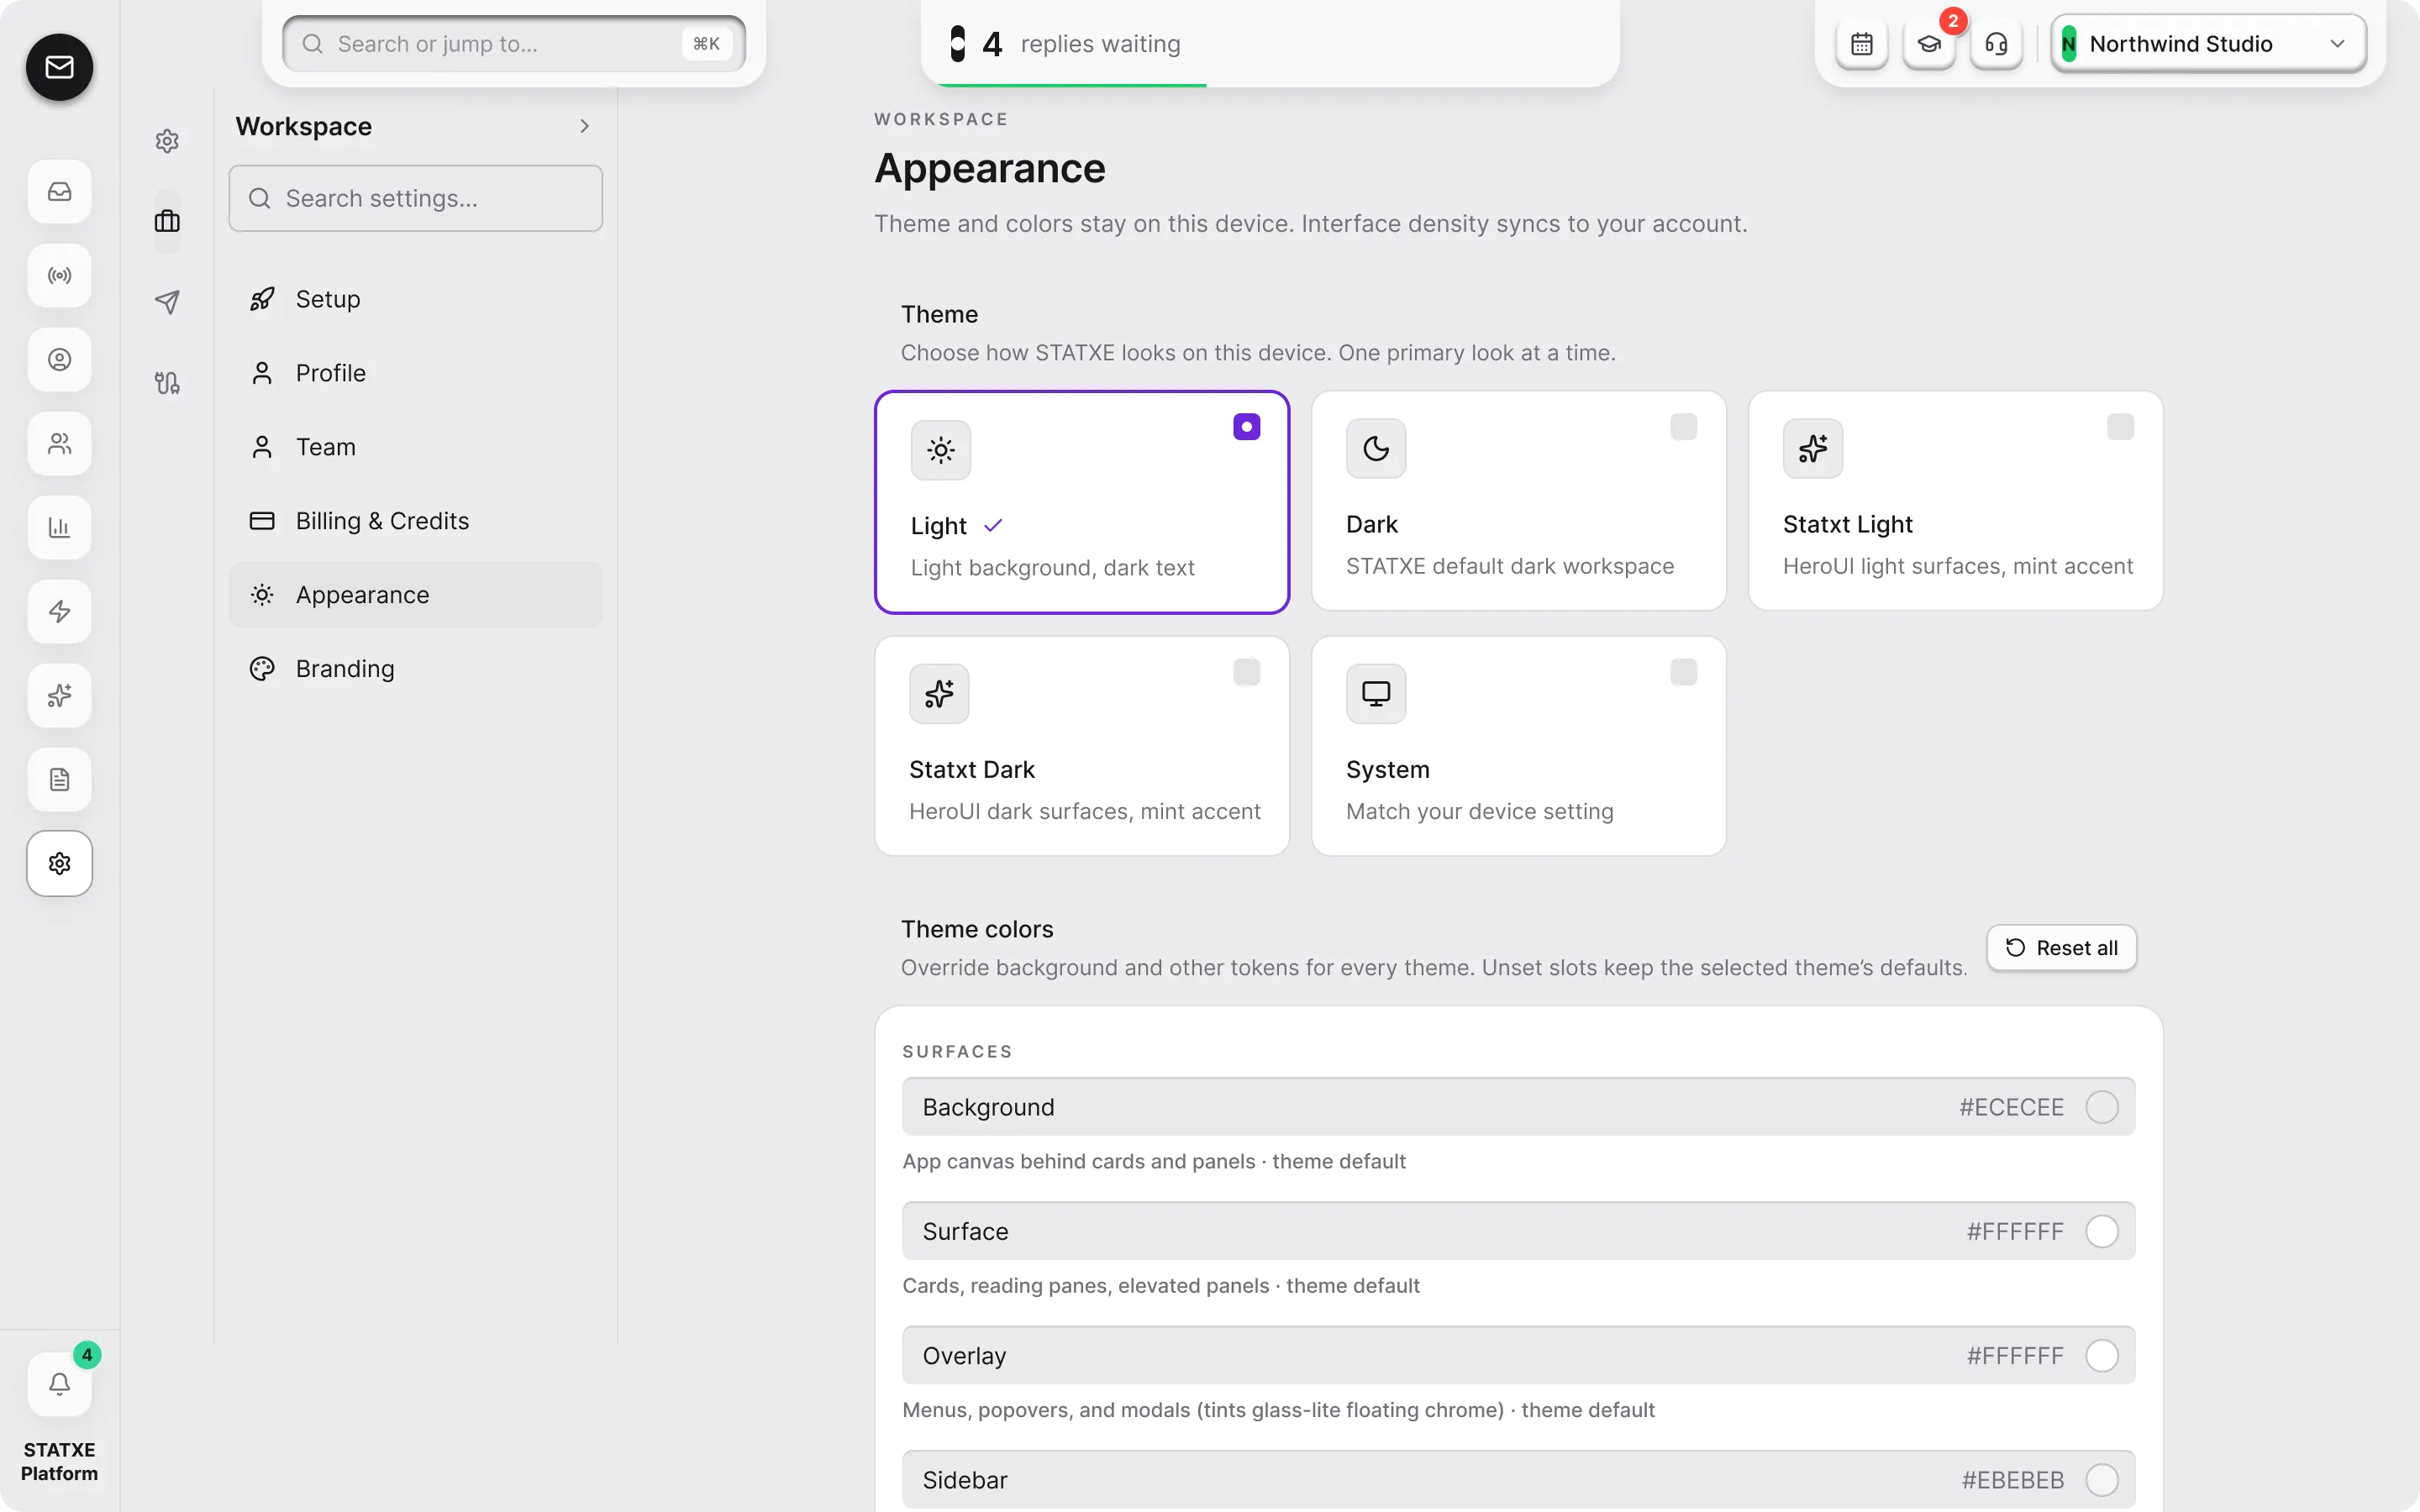Select the Statxt Light theme option
The height and width of the screenshot is (1512, 2420).
pyautogui.click(x=1956, y=501)
